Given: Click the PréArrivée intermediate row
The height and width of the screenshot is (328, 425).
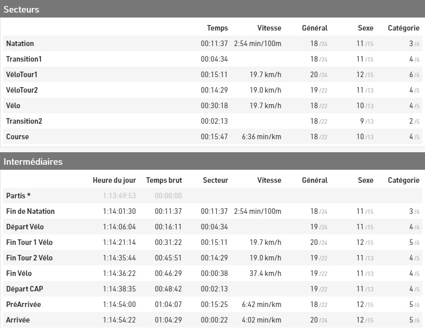Looking at the screenshot, I should [x=212, y=304].
